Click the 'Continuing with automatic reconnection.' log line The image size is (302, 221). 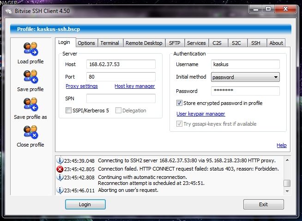coord(142,177)
